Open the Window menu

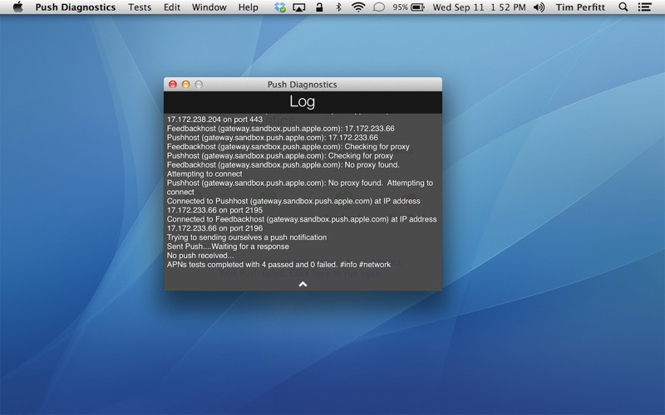pyautogui.click(x=209, y=7)
